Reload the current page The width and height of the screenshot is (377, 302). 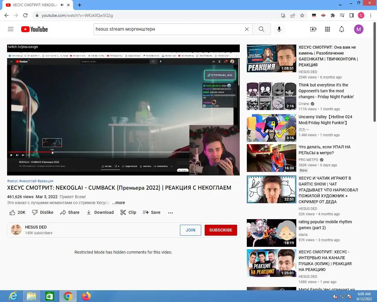[25, 15]
